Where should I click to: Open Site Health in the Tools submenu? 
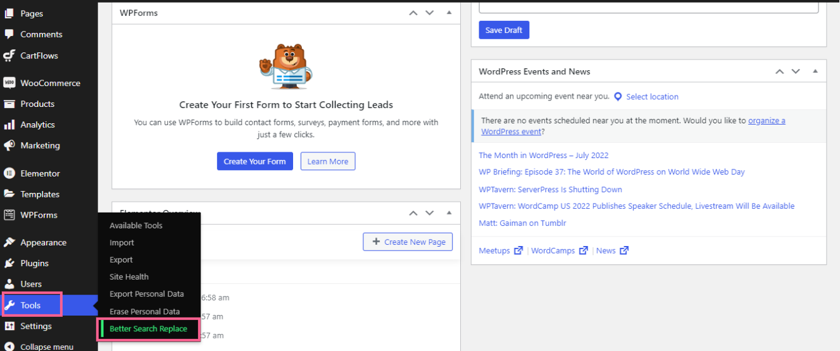[x=129, y=277]
